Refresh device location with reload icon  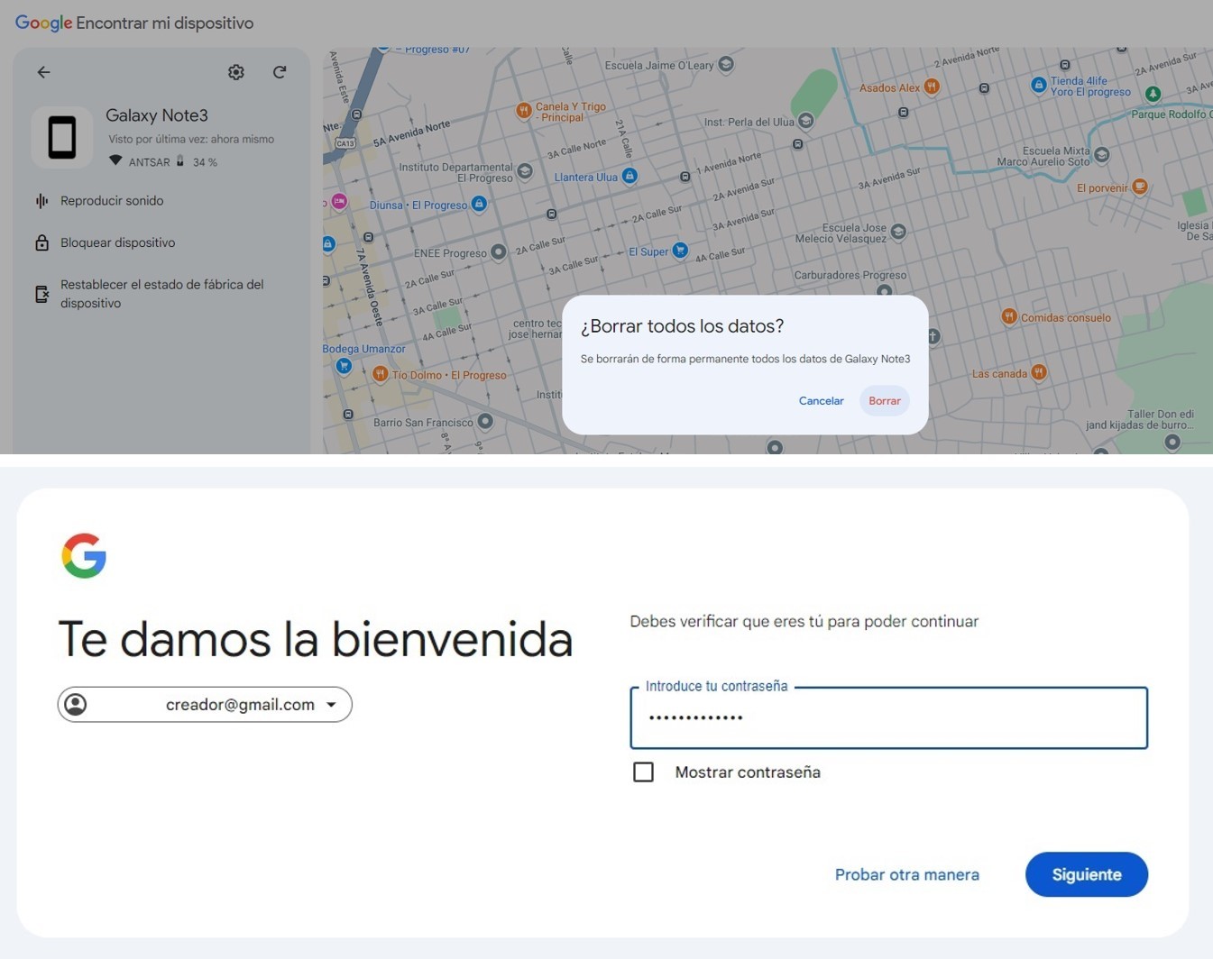[280, 72]
